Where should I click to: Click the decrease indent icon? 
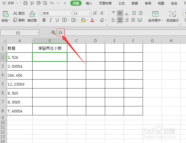point(134,13)
